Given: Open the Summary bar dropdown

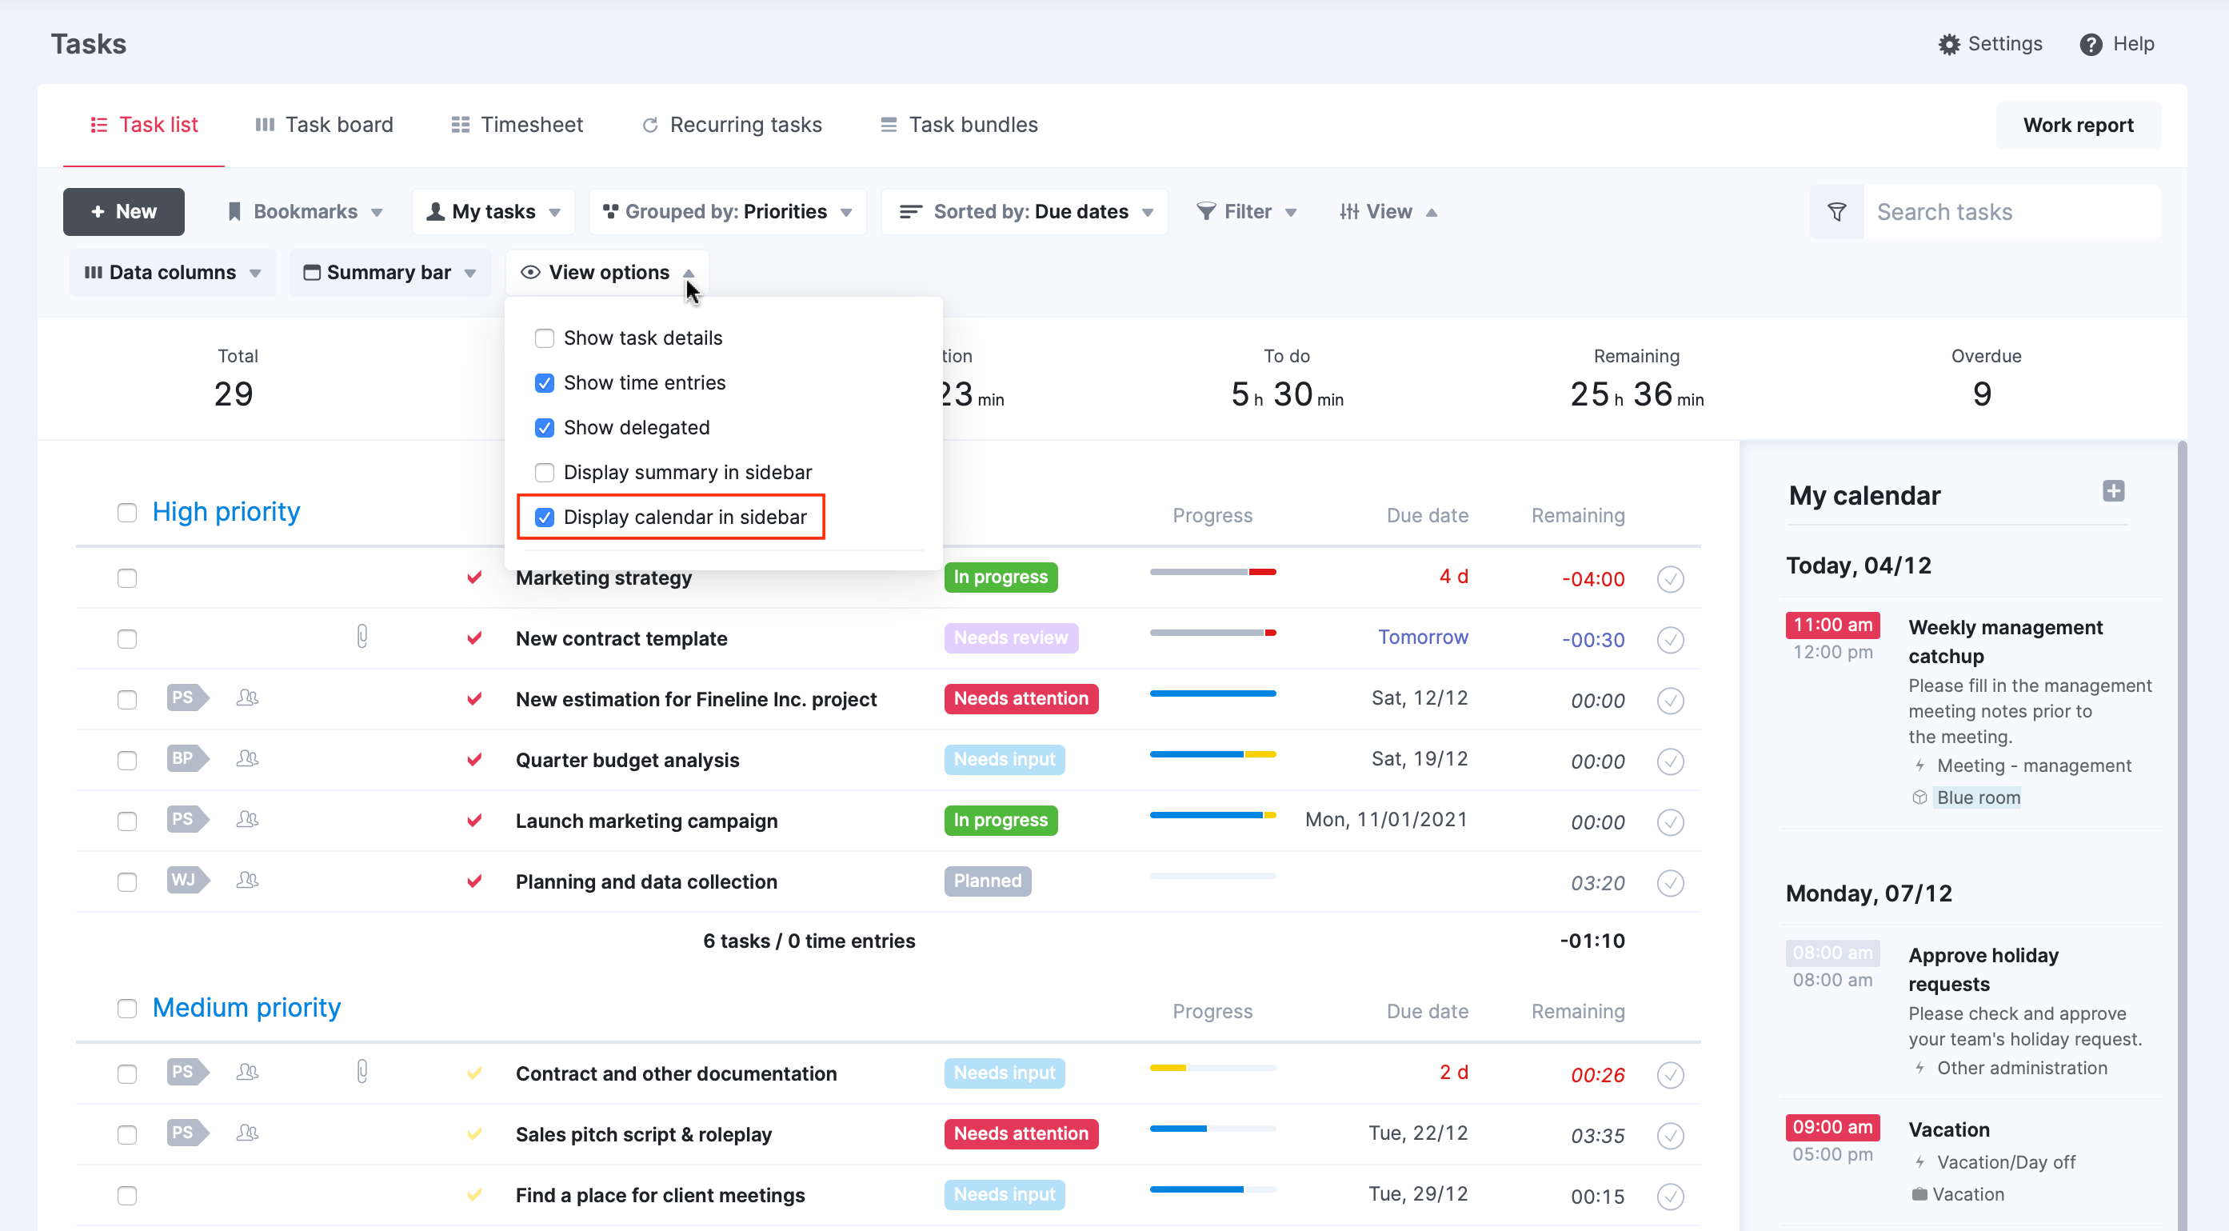Looking at the screenshot, I should click(x=390, y=273).
